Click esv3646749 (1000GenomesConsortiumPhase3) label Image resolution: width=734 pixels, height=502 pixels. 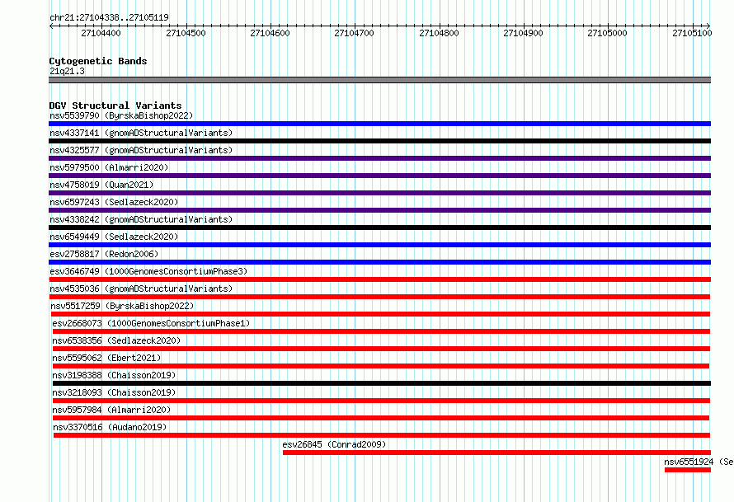pyautogui.click(x=148, y=271)
